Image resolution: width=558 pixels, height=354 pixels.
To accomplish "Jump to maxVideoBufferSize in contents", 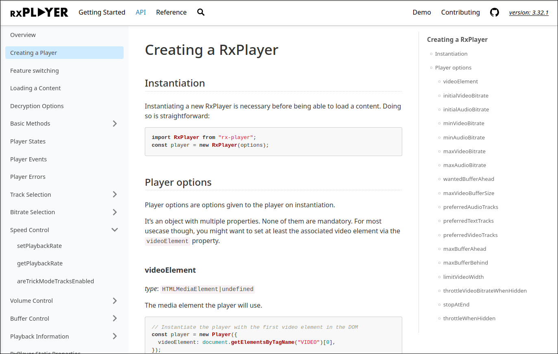I will (469, 193).
